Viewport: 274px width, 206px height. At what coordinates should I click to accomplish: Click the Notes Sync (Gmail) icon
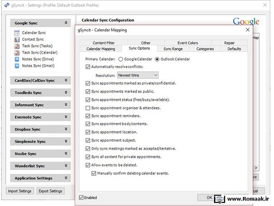[17, 66]
